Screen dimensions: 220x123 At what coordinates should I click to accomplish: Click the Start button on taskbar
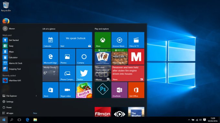pos(4,120)
